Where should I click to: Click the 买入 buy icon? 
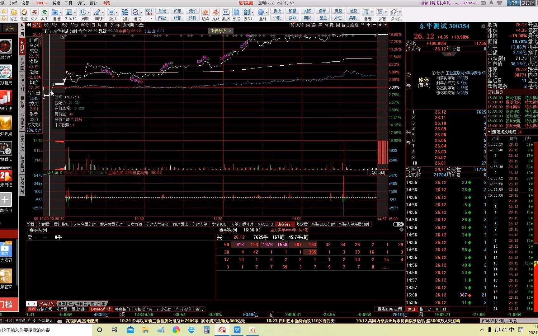point(35,12)
